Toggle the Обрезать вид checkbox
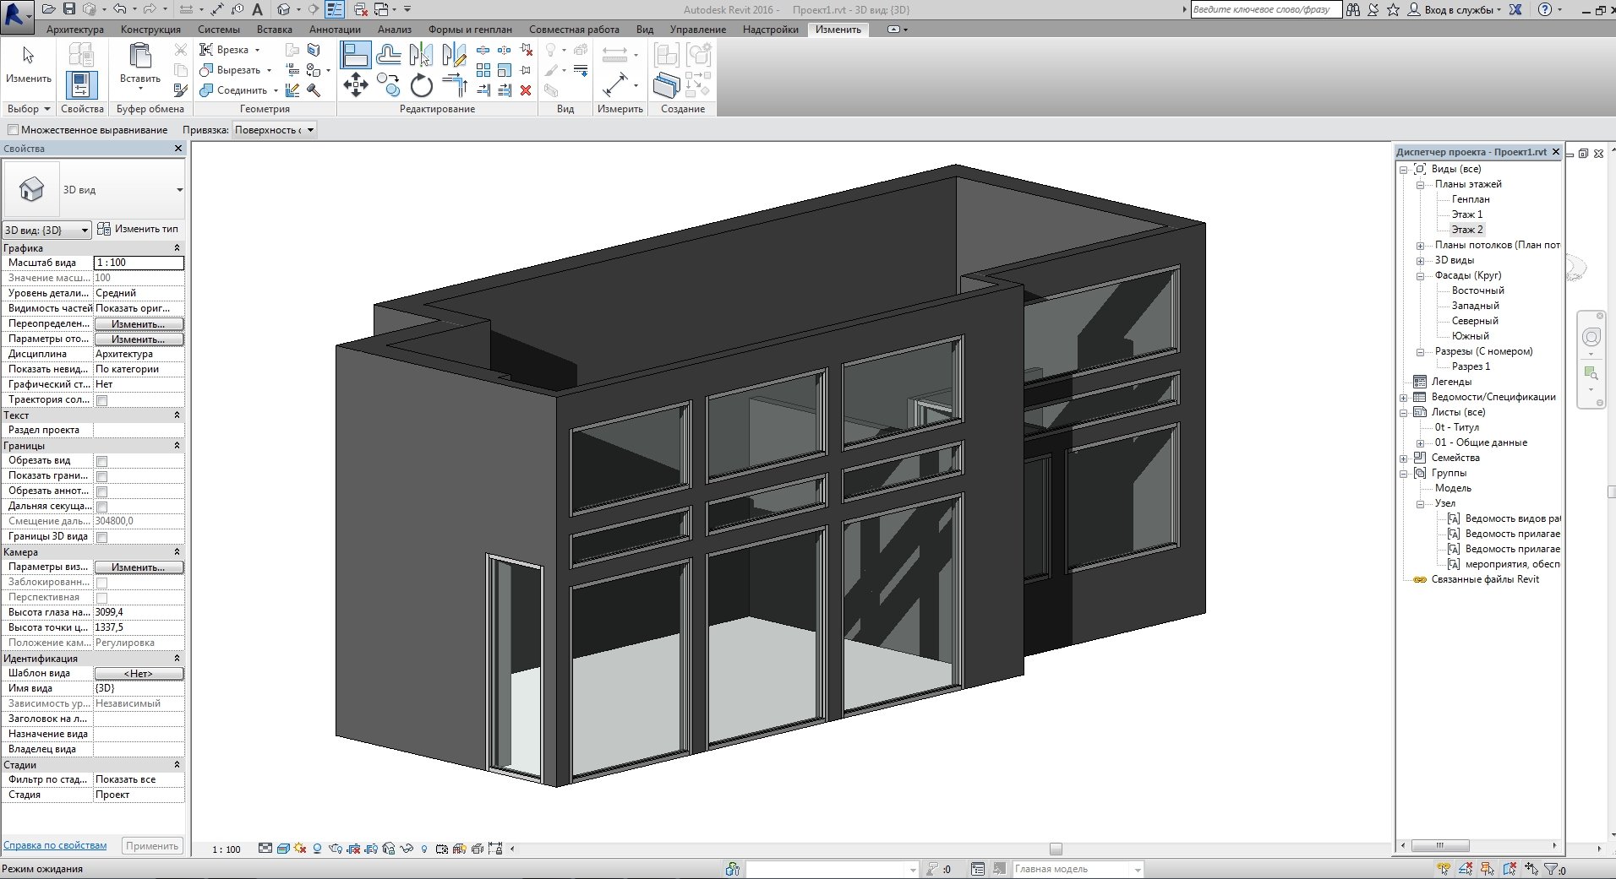 [101, 461]
